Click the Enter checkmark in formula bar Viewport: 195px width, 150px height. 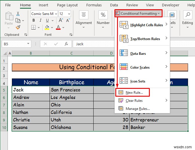coord(56,44)
